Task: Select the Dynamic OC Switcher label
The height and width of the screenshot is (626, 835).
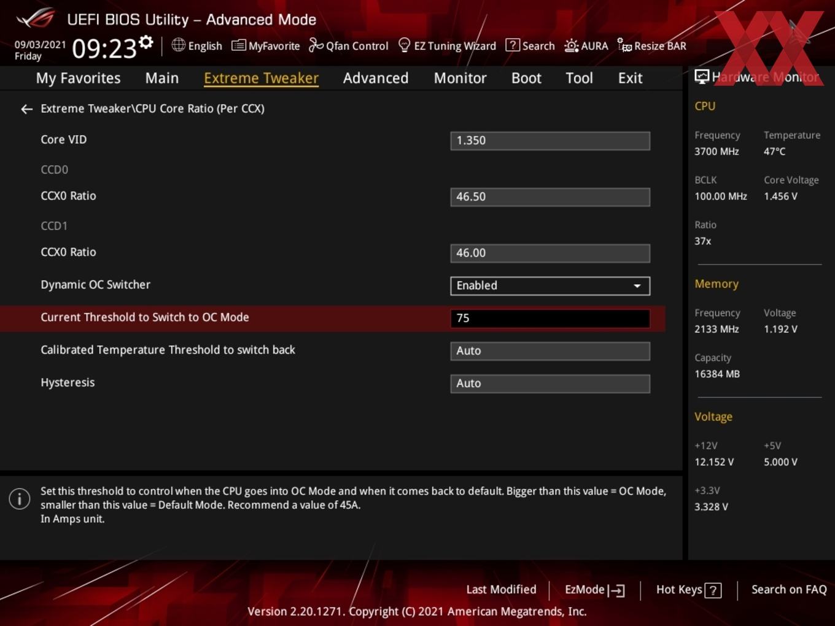Action: 95,285
